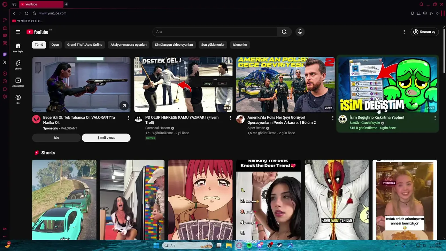Image resolution: width=446 pixels, height=251 pixels.
Task: Select the Son yüklenenler chip
Action: pyautogui.click(x=213, y=45)
